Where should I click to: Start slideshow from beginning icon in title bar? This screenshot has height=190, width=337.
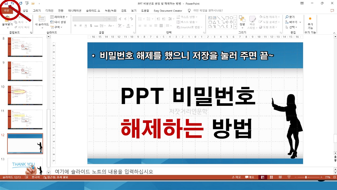tap(27, 3)
